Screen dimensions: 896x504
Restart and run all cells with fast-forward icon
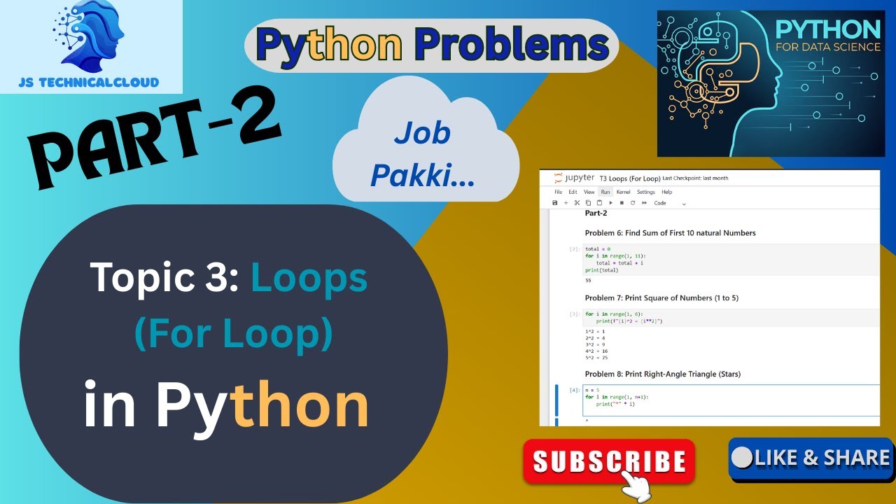point(644,203)
